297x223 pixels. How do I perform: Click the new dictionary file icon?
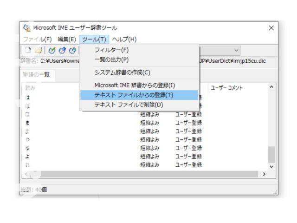[x=28, y=50]
